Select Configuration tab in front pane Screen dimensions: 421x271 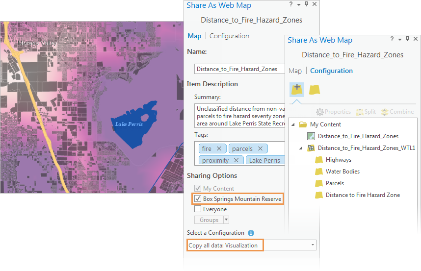tap(331, 71)
